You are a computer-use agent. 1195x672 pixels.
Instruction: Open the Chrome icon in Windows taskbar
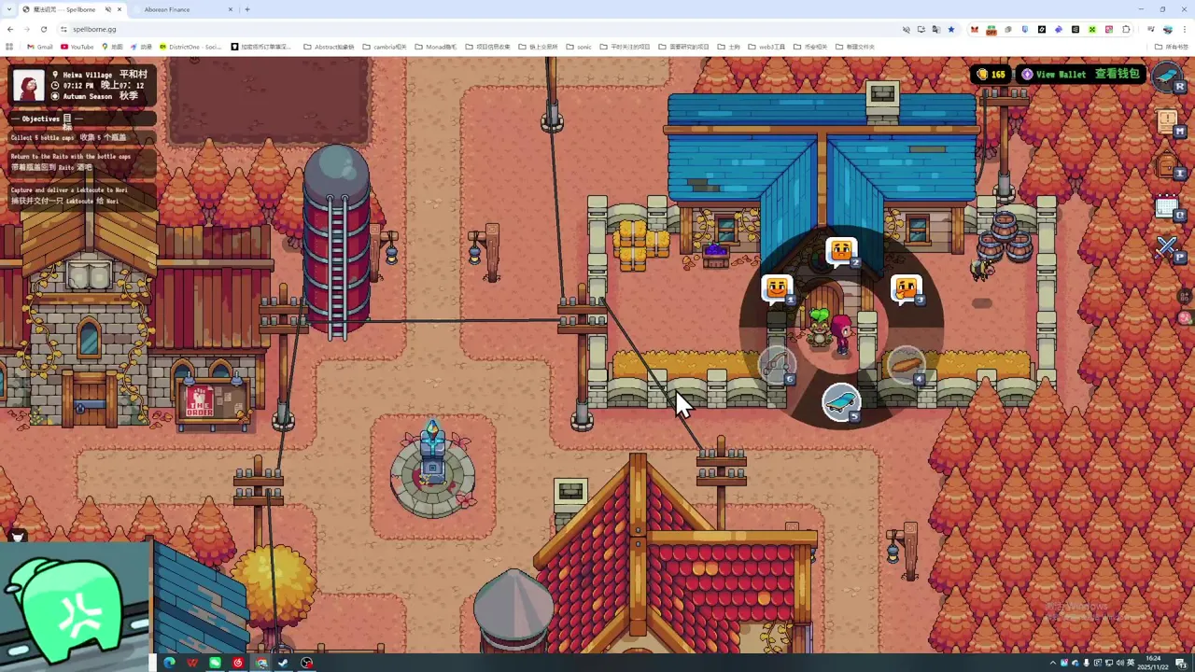coord(261,663)
